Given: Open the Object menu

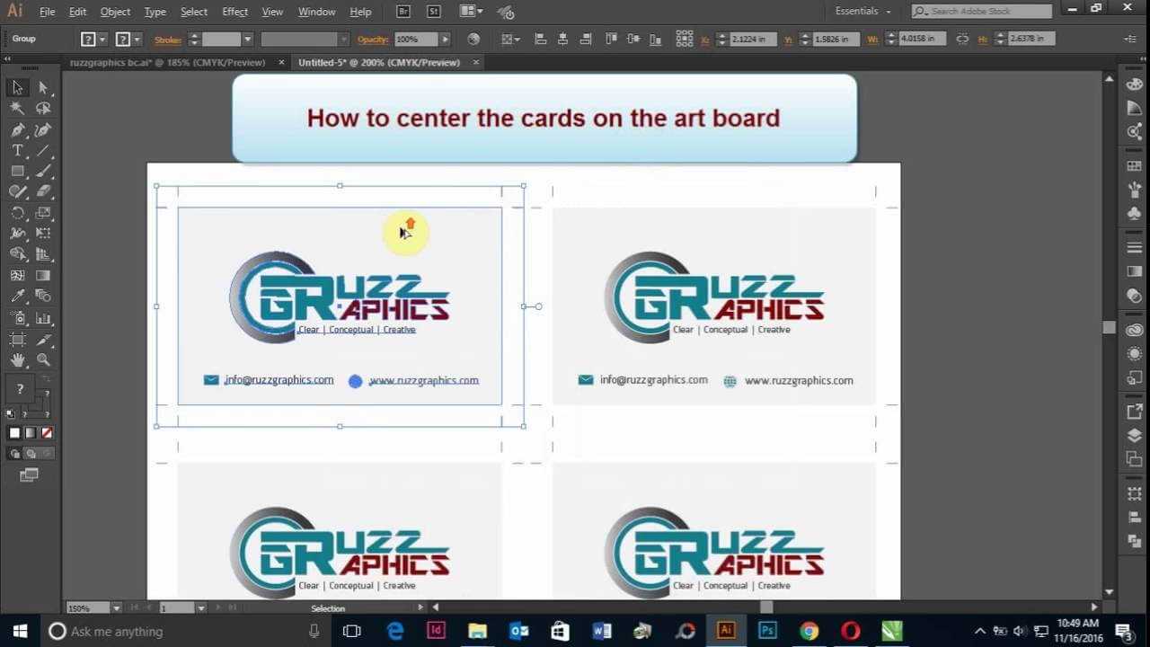Looking at the screenshot, I should pos(115,12).
